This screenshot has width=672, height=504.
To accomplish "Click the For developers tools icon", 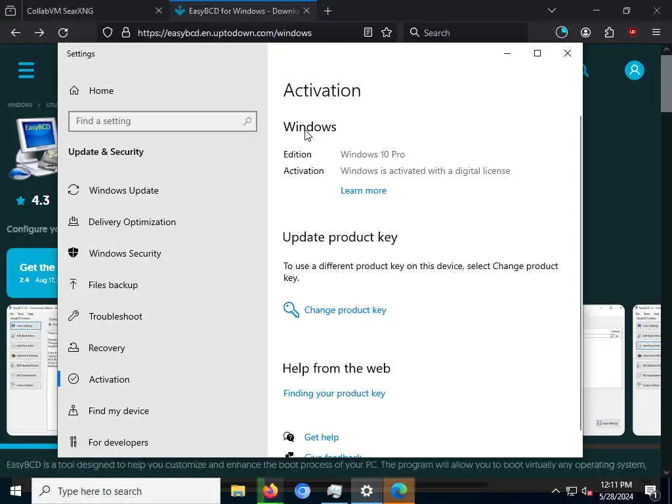I will 73,442.
